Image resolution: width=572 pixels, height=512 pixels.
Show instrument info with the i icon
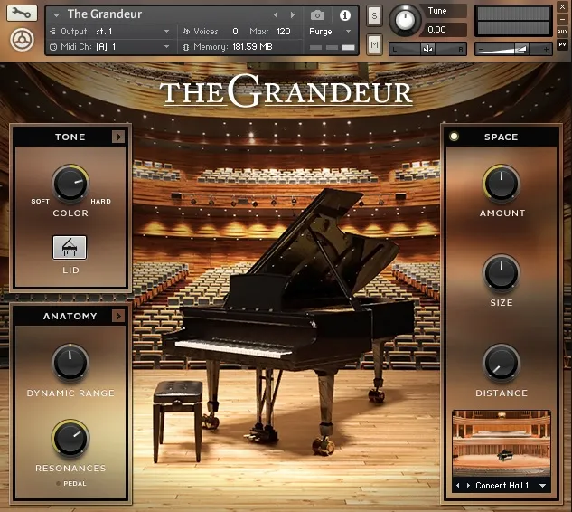point(344,15)
